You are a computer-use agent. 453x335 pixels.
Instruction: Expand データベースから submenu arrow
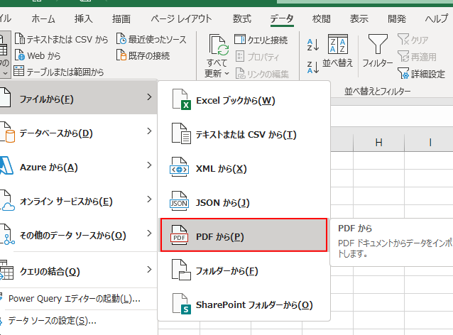click(x=149, y=131)
